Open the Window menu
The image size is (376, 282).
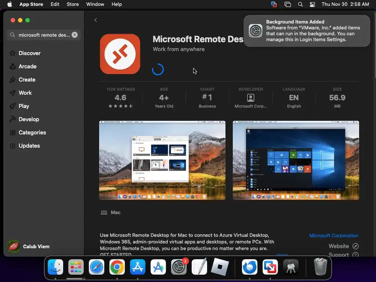pos(95,4)
